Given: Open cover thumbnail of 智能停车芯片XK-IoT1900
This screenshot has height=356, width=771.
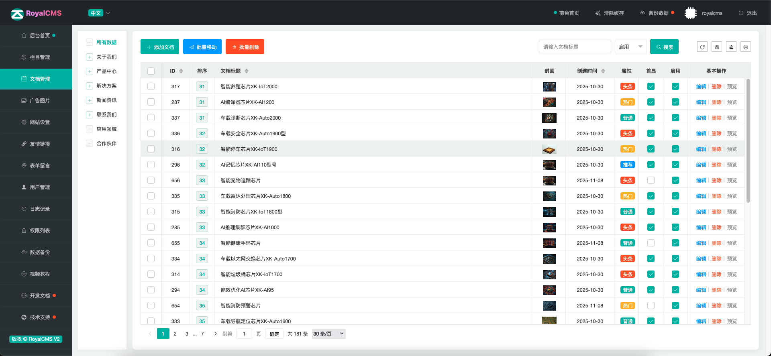Looking at the screenshot, I should tap(549, 149).
